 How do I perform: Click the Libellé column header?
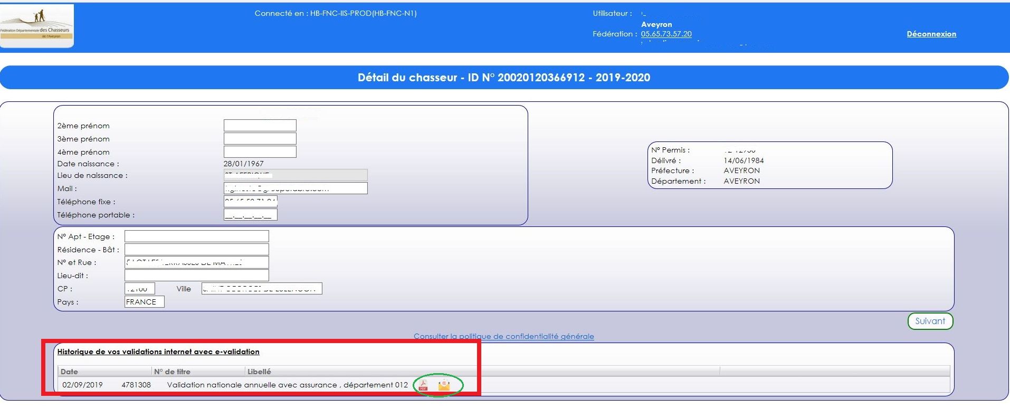(259, 372)
